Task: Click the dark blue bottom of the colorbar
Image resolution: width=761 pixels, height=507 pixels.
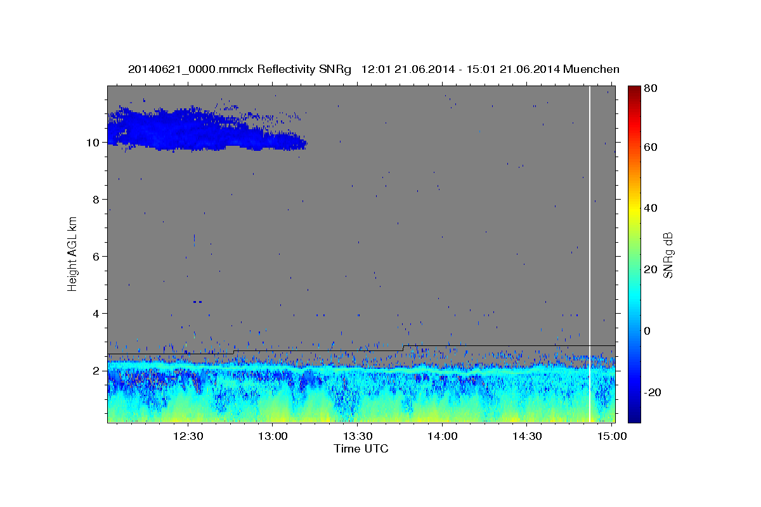Action: coord(634,415)
